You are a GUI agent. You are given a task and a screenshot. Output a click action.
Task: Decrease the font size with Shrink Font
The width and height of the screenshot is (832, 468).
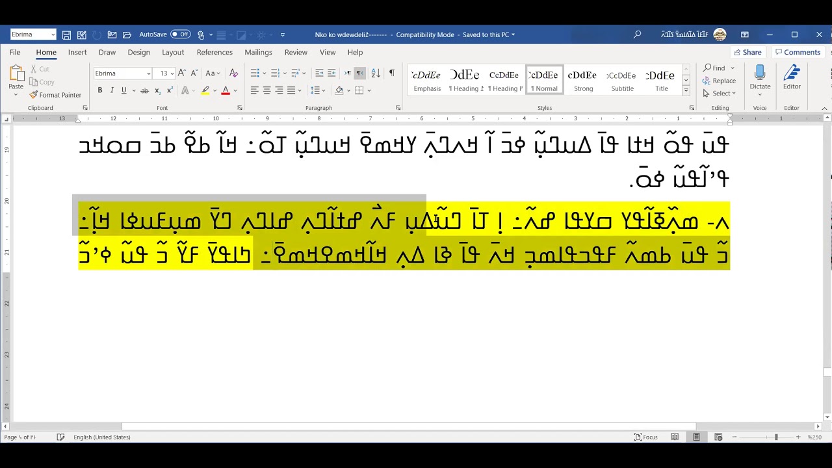coord(194,73)
